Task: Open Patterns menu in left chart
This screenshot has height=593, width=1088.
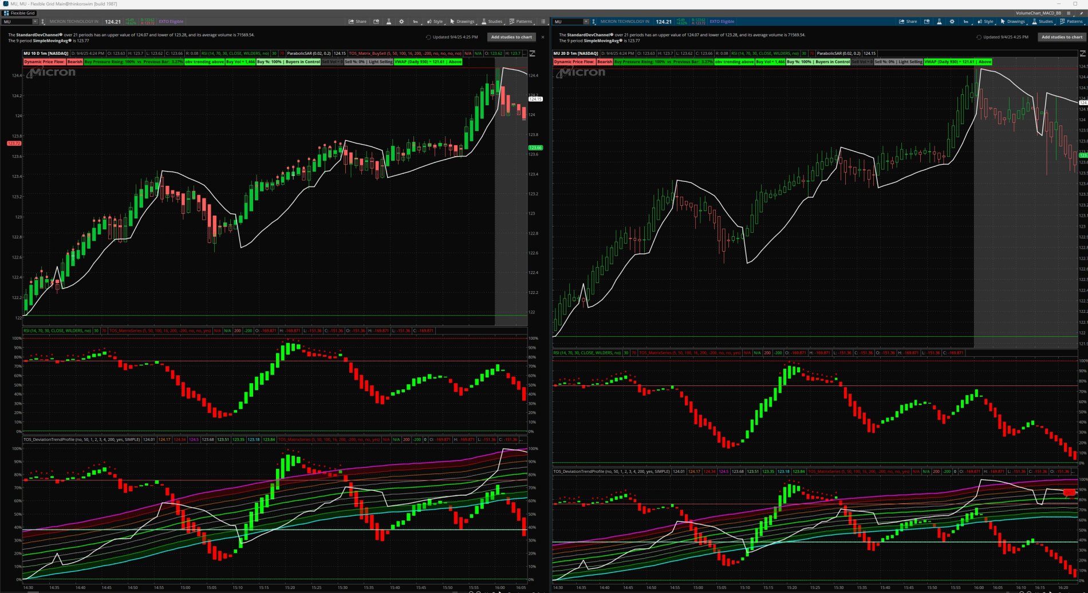Action: tap(521, 22)
